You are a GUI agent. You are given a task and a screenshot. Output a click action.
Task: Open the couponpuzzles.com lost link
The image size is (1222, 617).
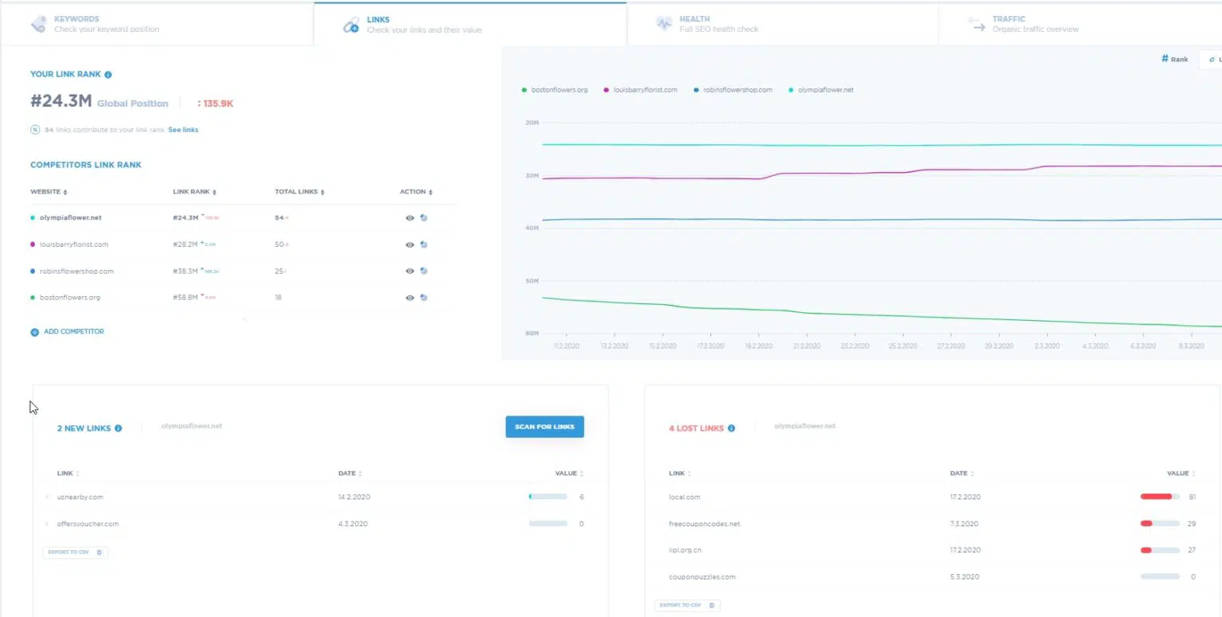tap(702, 576)
